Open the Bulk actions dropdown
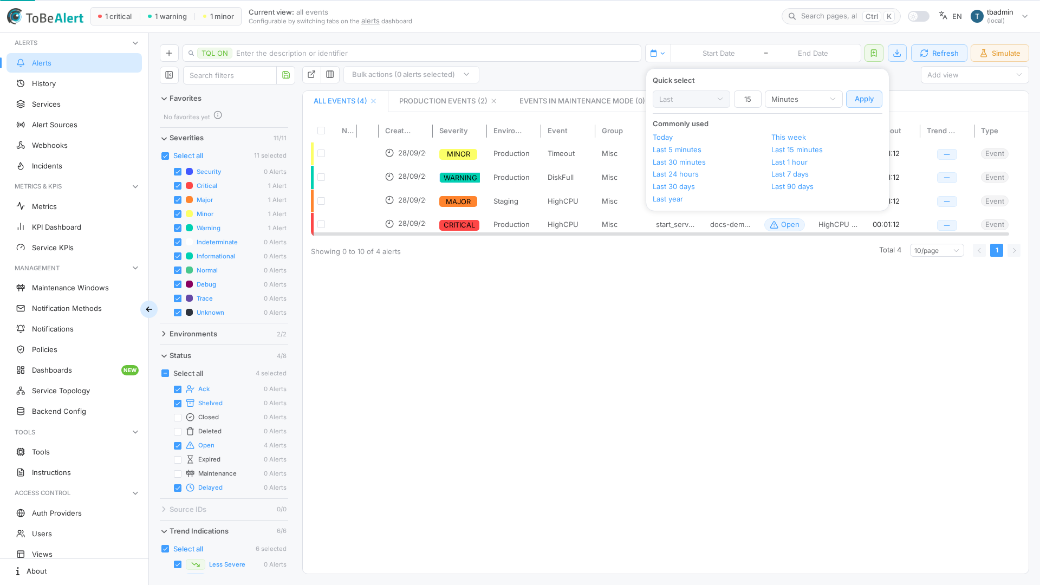 [x=411, y=75]
